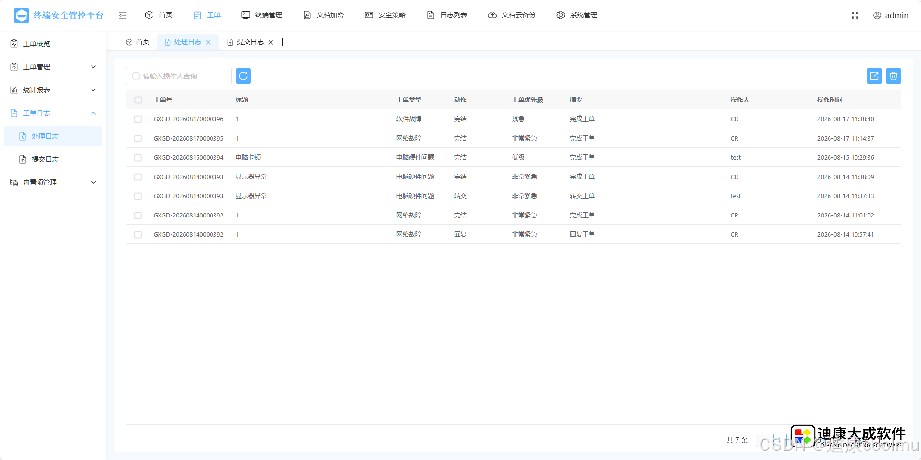
Task: Click timestamp 2026-08-15 10:29:36
Action: click(845, 157)
